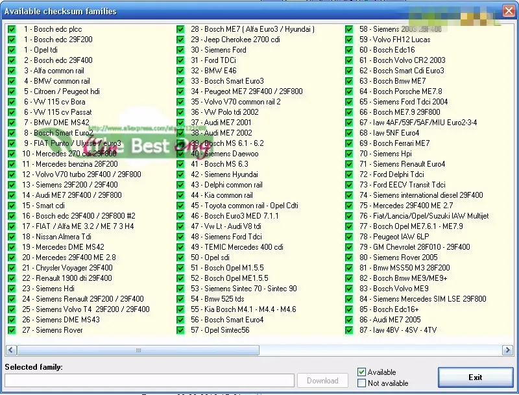Select 69 - Bosch Ferrari ME7
The image size is (519, 395).
coord(394,143)
